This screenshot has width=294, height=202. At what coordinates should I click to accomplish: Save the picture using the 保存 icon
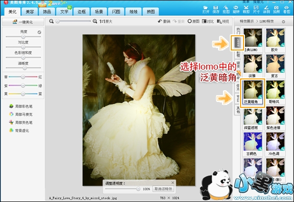[x=216, y=10]
